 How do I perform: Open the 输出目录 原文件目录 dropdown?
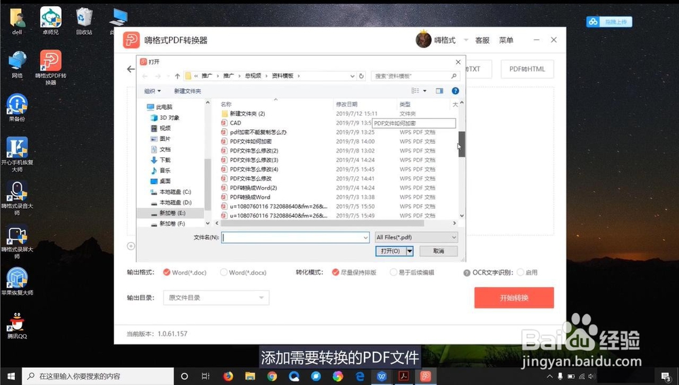[216, 298]
